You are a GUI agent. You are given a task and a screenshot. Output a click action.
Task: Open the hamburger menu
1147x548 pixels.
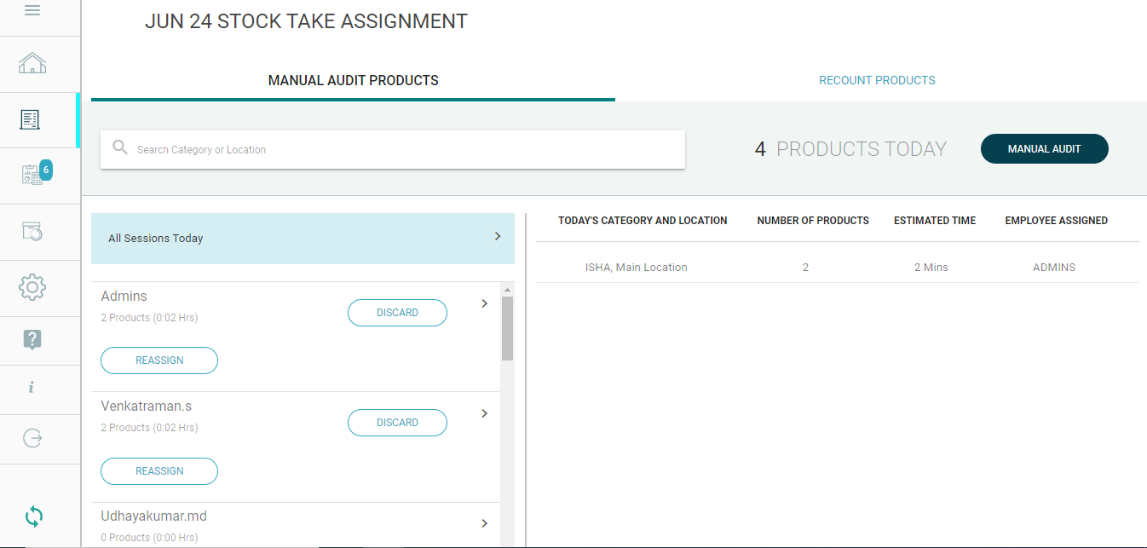pyautogui.click(x=32, y=11)
